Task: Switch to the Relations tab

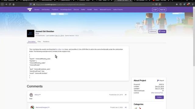Action: click(46, 42)
